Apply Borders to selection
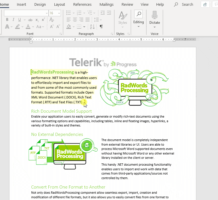Screen dimensions: 218x200 click(x=79, y=26)
